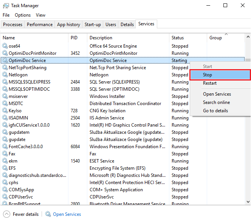
Task: Open the Details tab
Action: 127,25
